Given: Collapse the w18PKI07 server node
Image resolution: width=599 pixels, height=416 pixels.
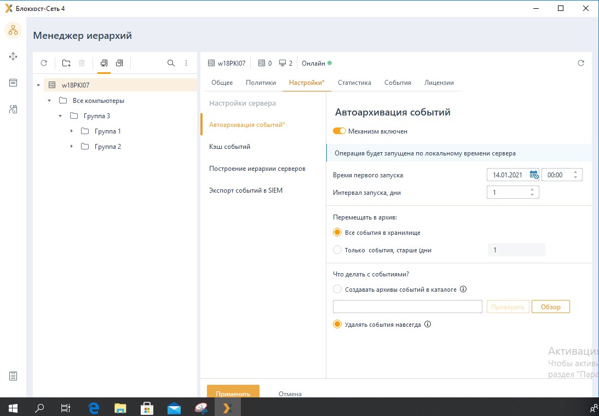Looking at the screenshot, I should pos(38,85).
